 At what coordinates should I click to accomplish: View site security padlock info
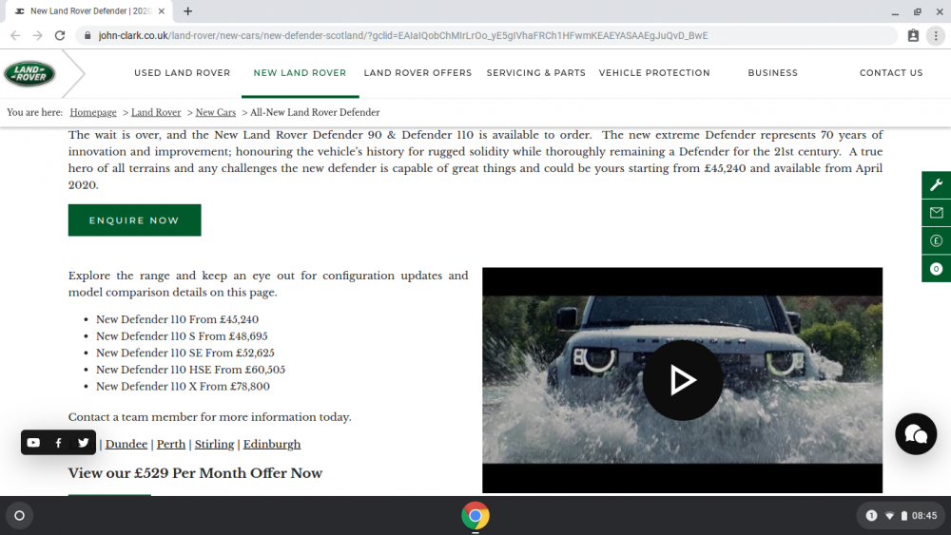point(87,36)
